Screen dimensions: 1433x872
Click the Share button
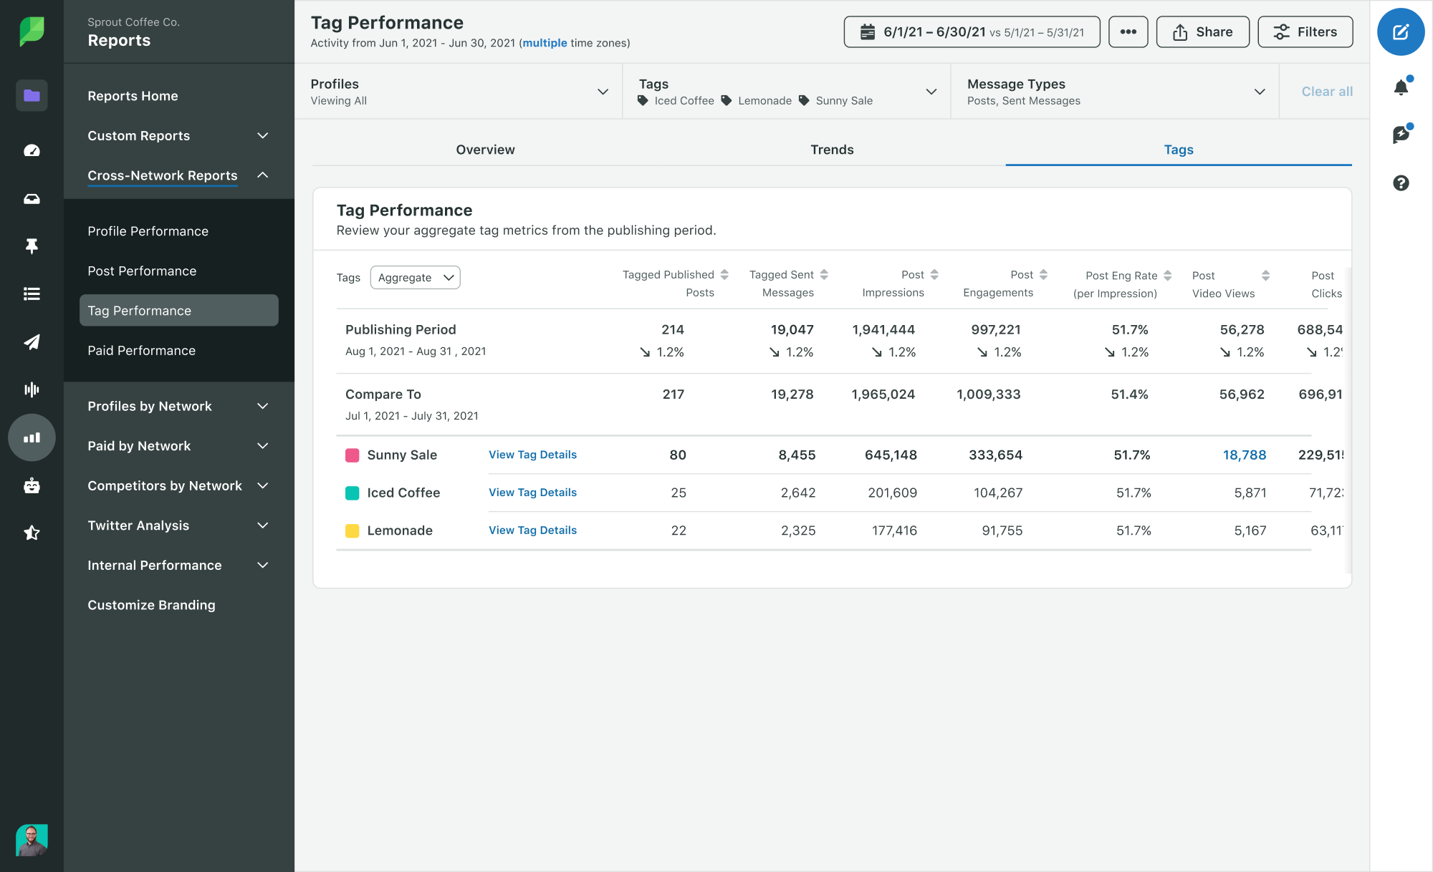(x=1202, y=32)
